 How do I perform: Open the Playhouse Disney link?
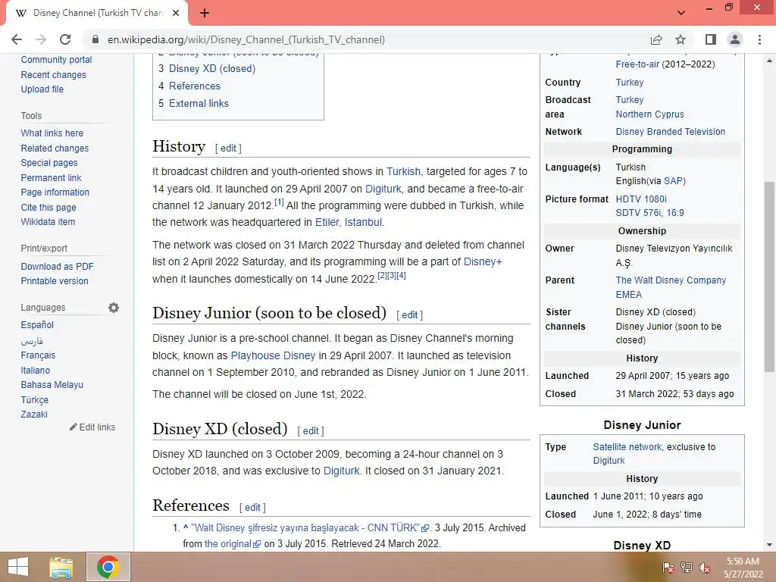click(x=273, y=355)
